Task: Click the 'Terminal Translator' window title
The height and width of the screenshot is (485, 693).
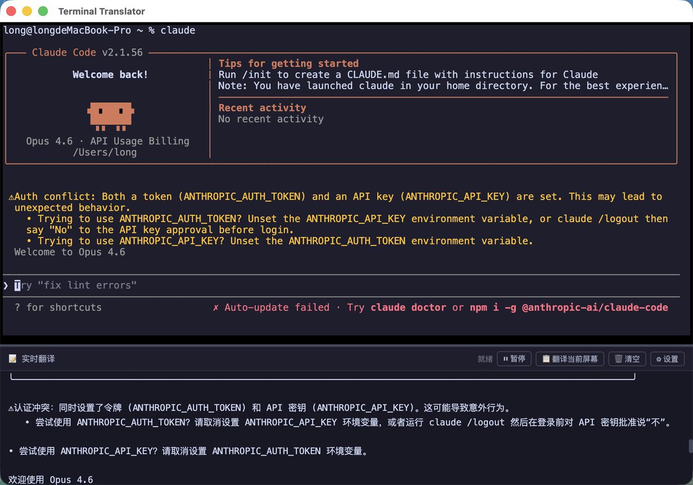Action: (102, 11)
